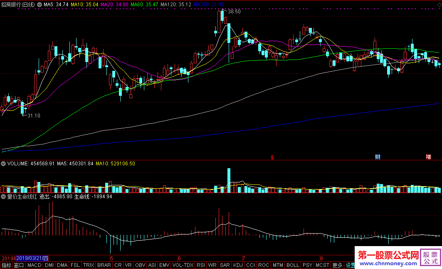The height and width of the screenshot is (269, 442).
Task: Switch to TRIX indicator
Action: click(89, 265)
